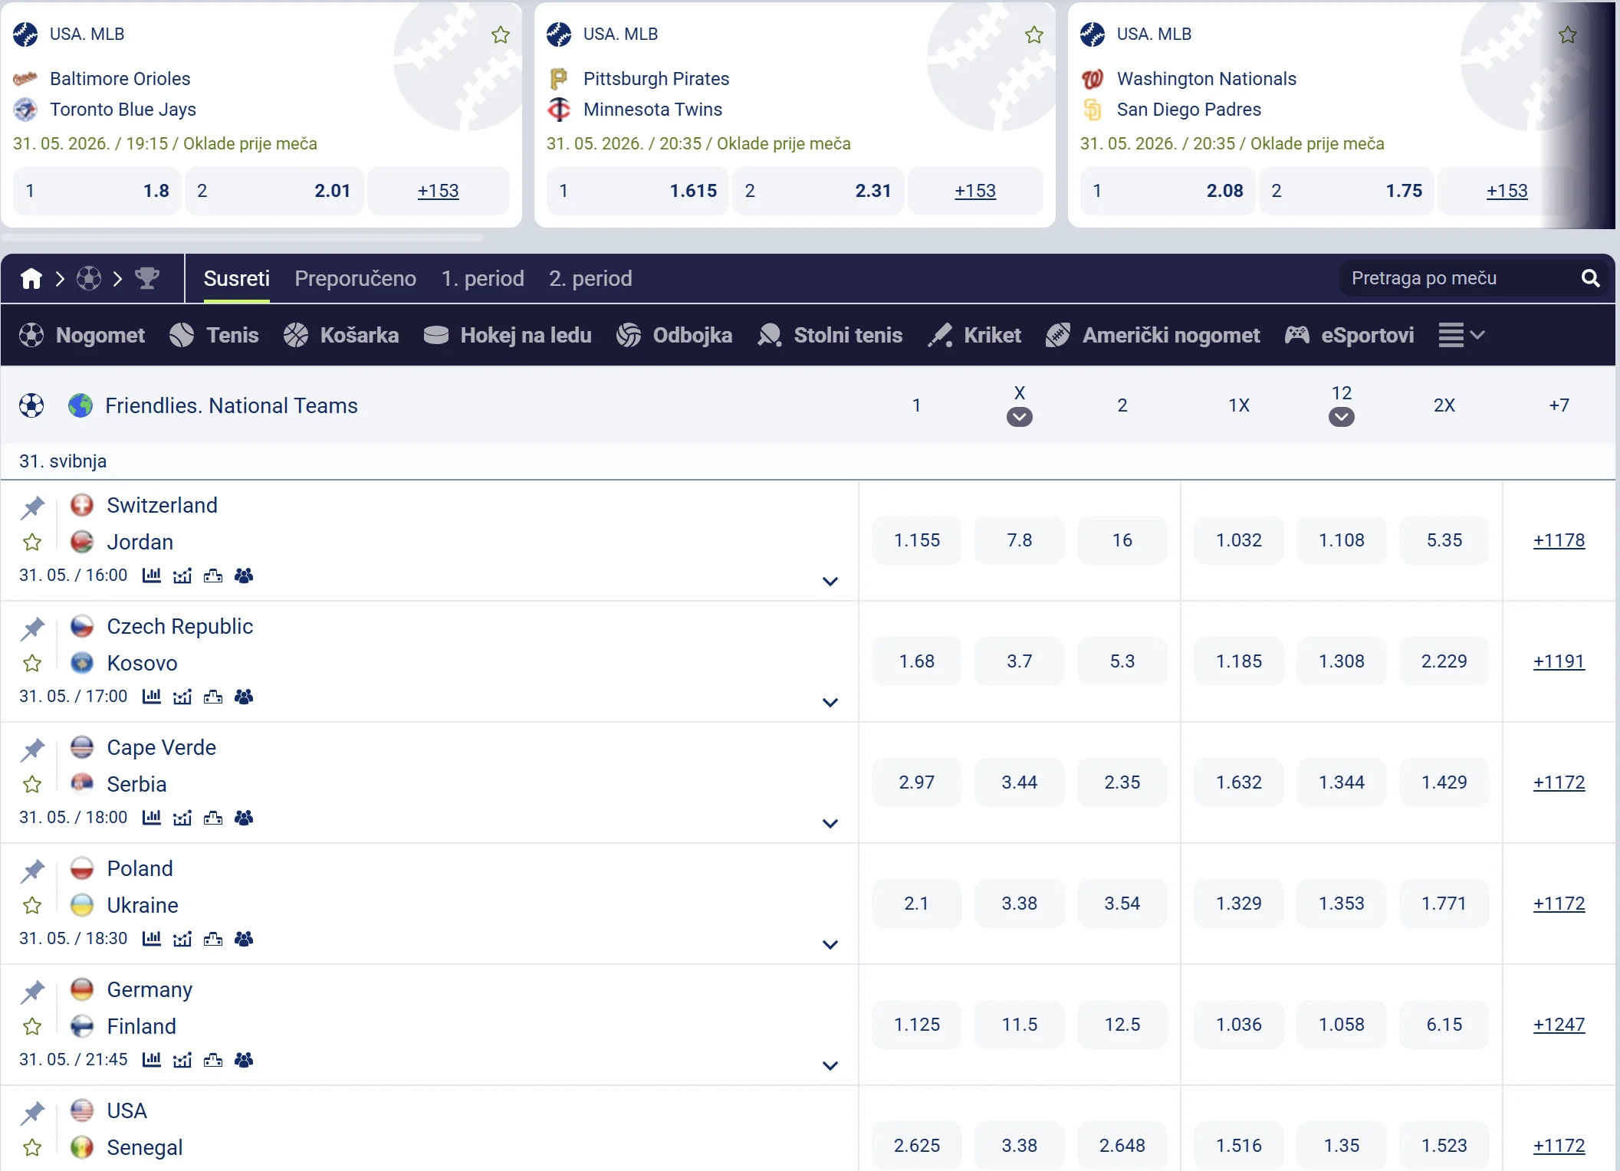Click the horizontal scrollbar under the MLB cards
Screen dimensions: 1620x1171
click(x=242, y=238)
